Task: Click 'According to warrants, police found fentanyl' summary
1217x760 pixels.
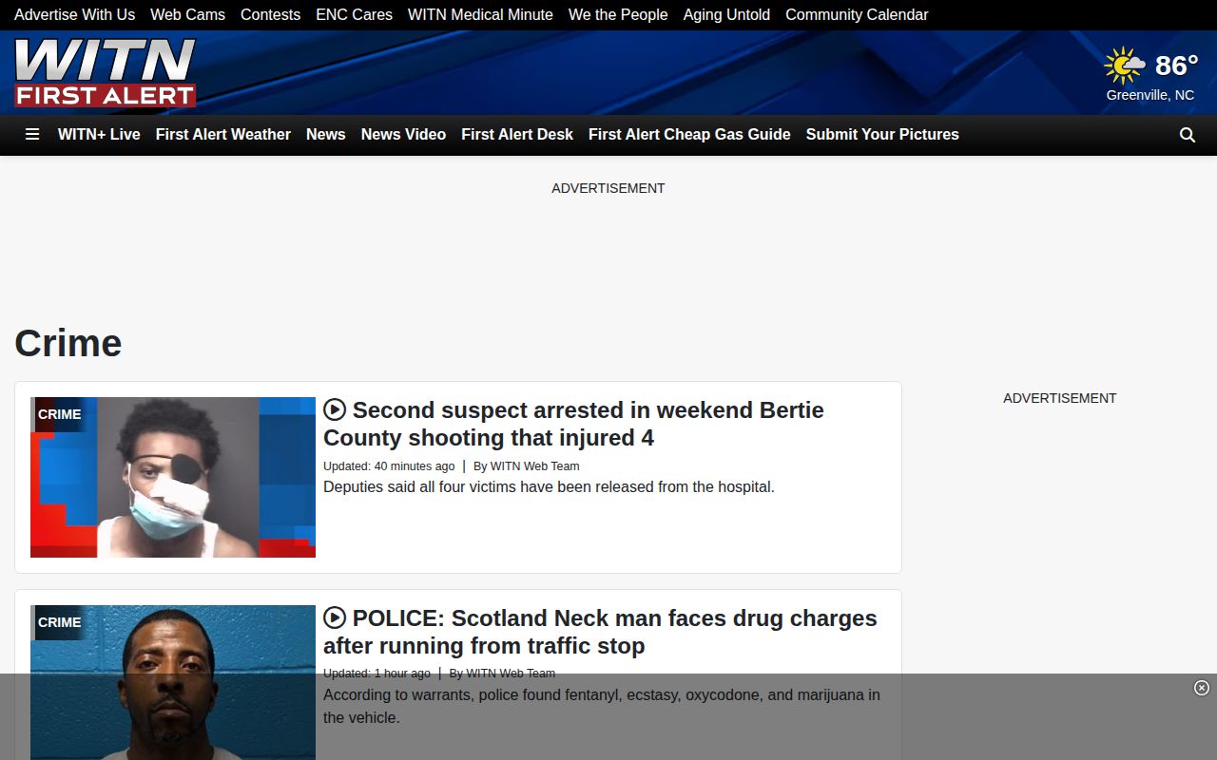Action: tap(602, 707)
